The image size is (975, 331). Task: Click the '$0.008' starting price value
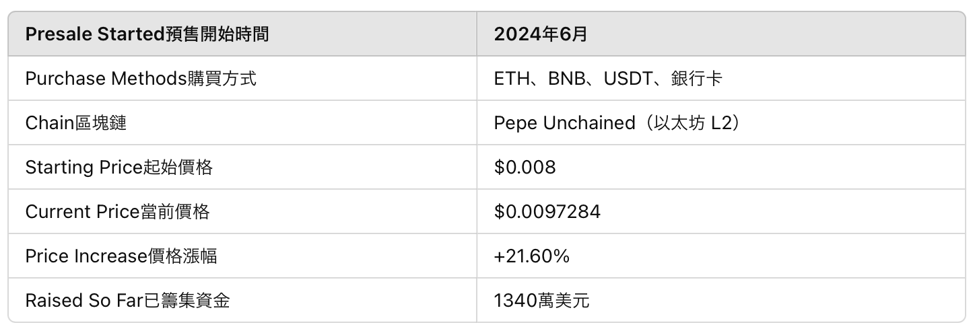525,168
